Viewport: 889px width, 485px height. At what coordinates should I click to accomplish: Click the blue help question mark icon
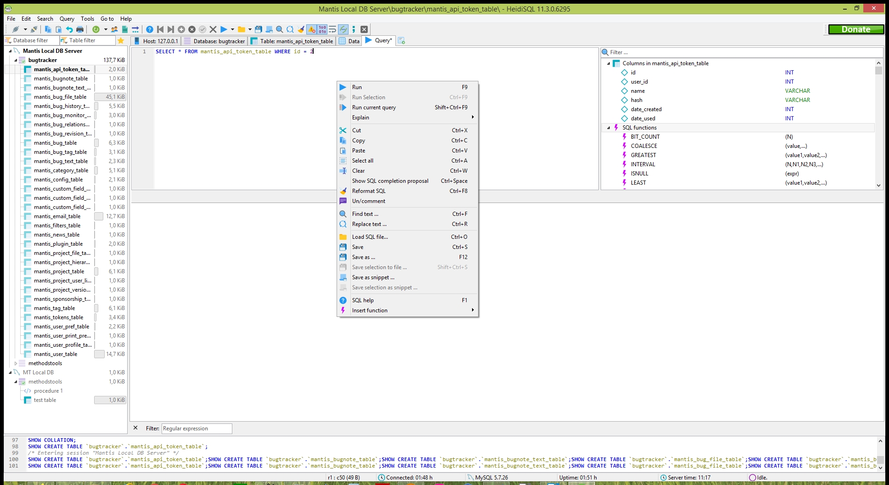(x=150, y=29)
